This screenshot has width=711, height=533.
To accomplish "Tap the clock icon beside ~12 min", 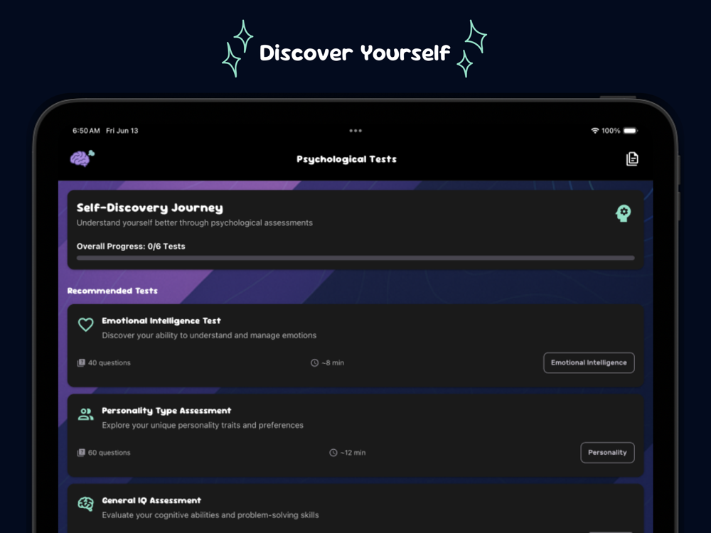I will point(333,452).
